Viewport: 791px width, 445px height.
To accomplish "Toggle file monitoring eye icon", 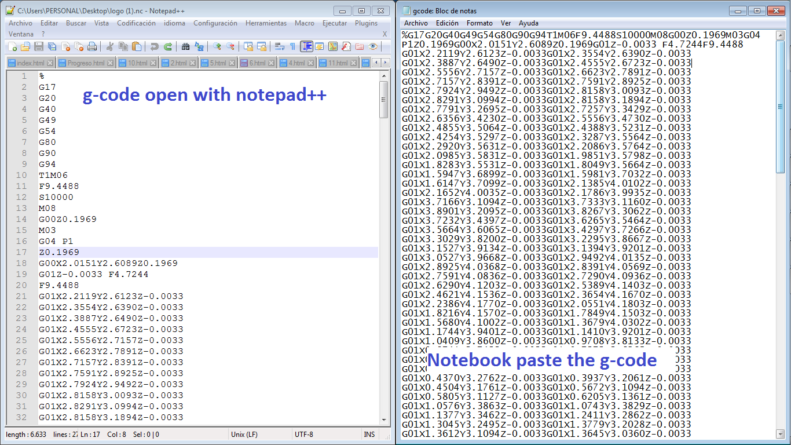I will pyautogui.click(x=373, y=46).
